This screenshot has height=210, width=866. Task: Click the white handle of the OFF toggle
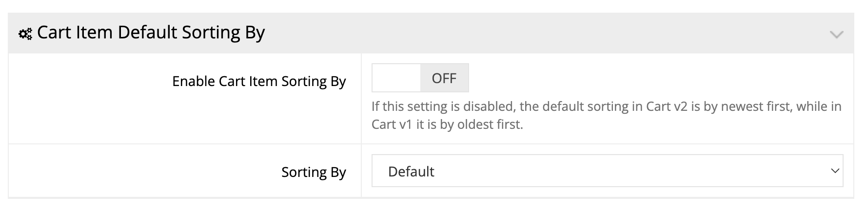tap(396, 78)
